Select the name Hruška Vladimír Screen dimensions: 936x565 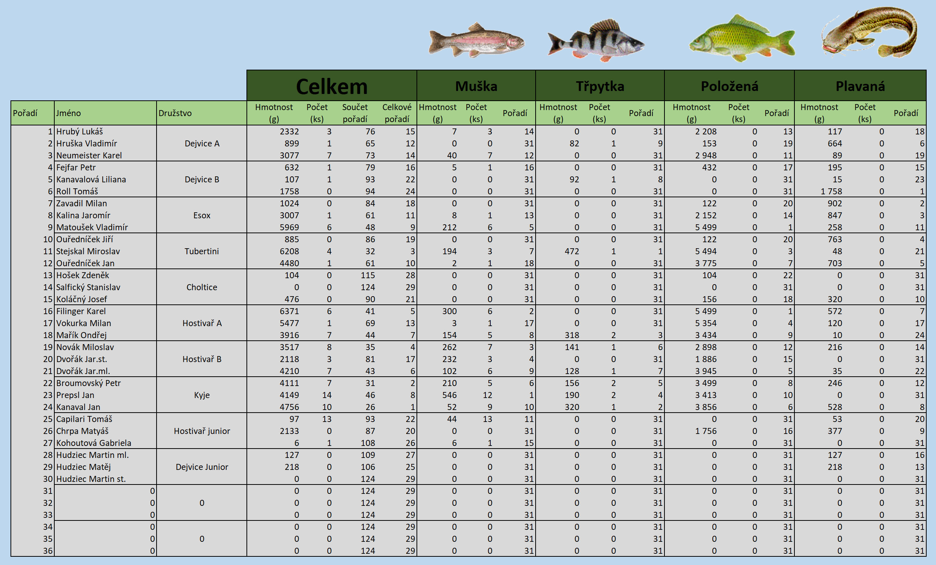coord(87,143)
